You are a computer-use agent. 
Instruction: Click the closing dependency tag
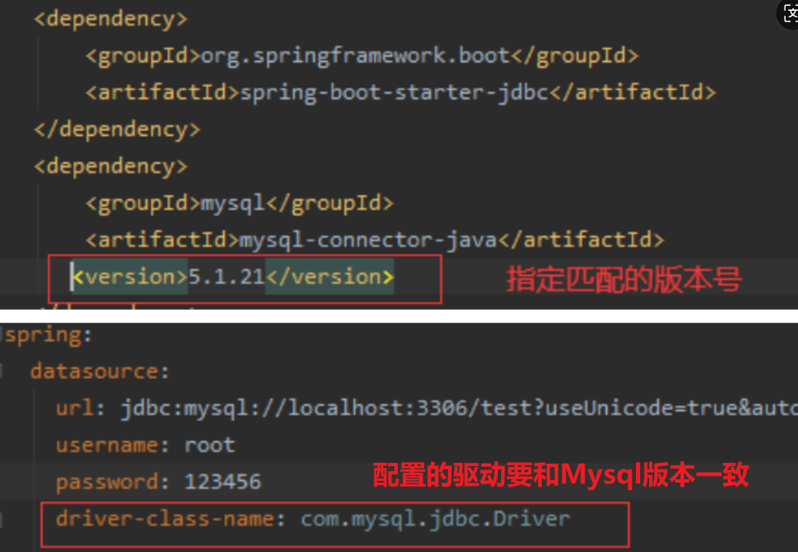[117, 129]
